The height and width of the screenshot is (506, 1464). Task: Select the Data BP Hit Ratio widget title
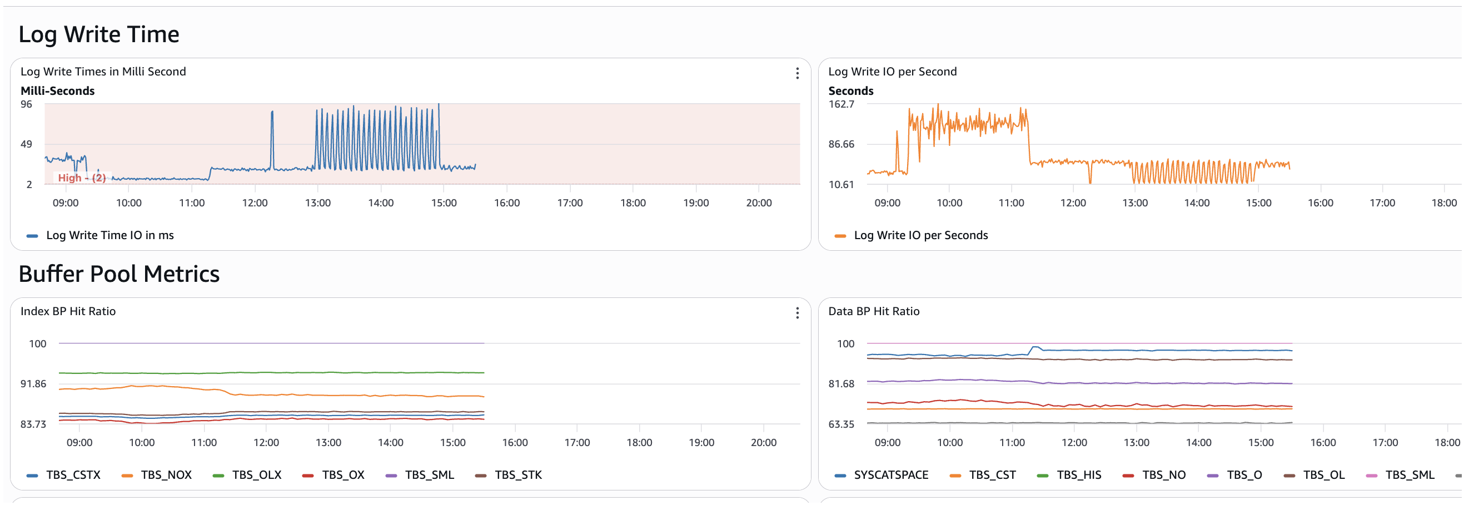874,311
